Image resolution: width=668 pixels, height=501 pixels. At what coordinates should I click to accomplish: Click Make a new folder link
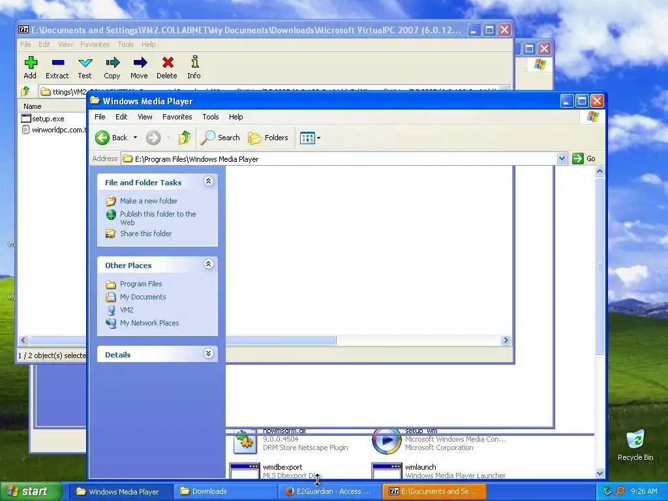[149, 201]
